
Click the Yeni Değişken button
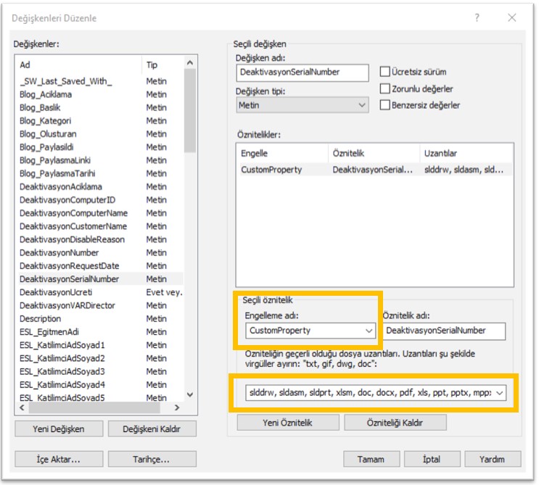(x=59, y=429)
